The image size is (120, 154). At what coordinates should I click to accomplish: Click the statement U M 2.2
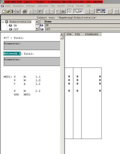pyautogui.click(x=27, y=91)
